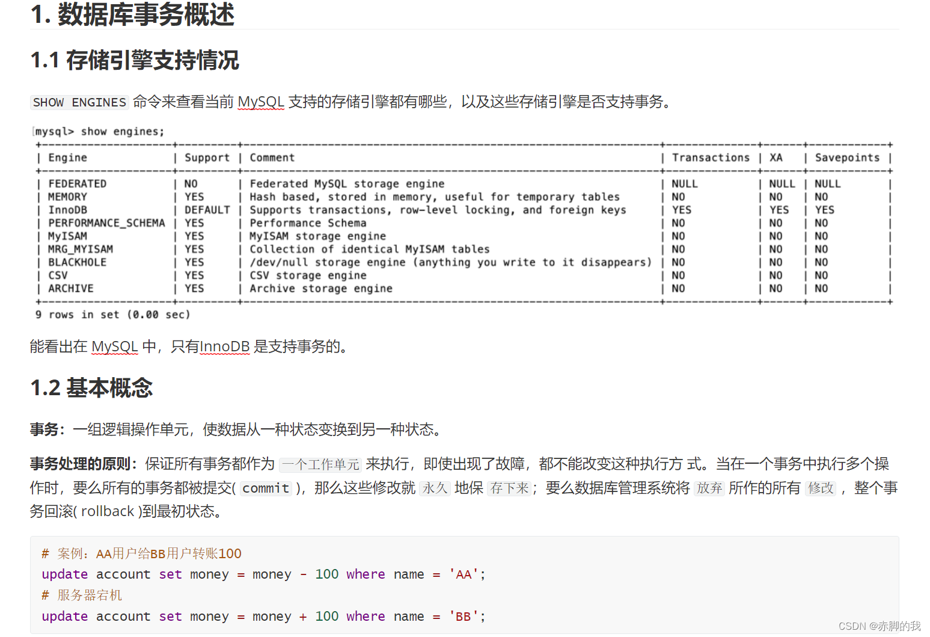This screenshot has width=930, height=637.
Task: Click the 'Support' column header
Action: tap(207, 158)
